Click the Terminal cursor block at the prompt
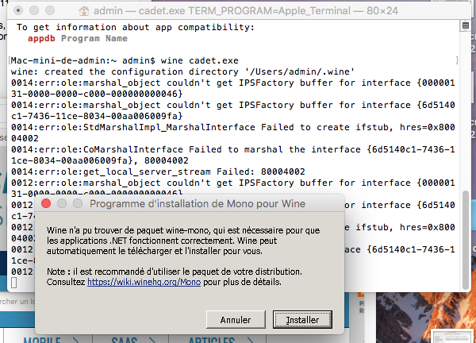476x343 pixels. (x=14, y=283)
